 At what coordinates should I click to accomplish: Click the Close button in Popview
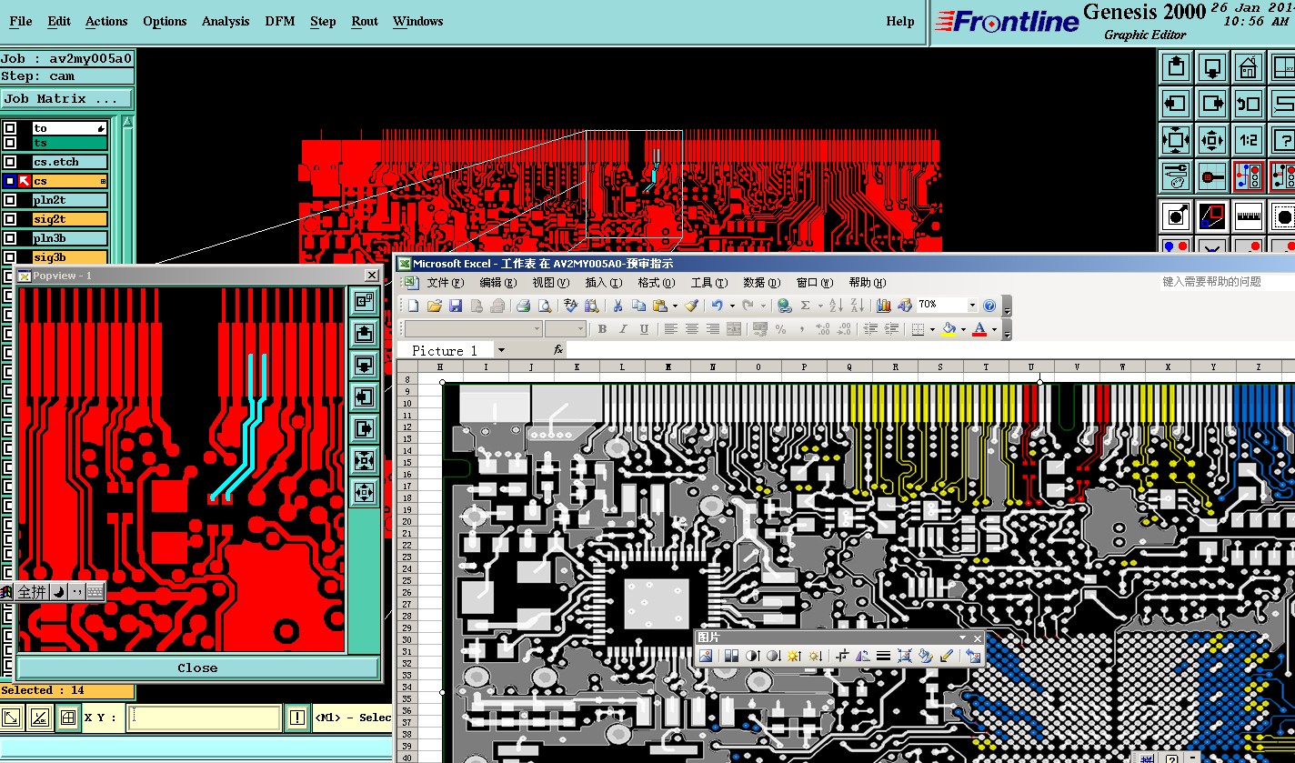197,668
